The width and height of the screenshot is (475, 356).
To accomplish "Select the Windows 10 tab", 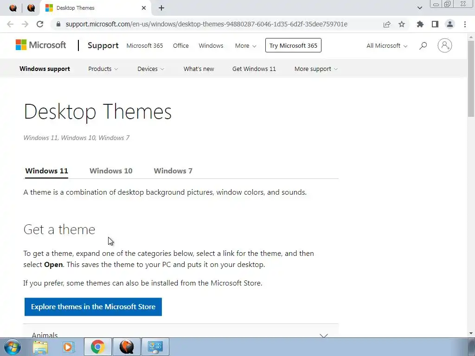I will 111,171.
